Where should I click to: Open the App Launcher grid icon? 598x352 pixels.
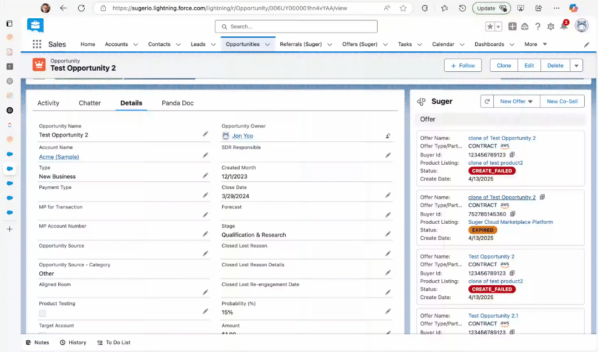(x=37, y=44)
